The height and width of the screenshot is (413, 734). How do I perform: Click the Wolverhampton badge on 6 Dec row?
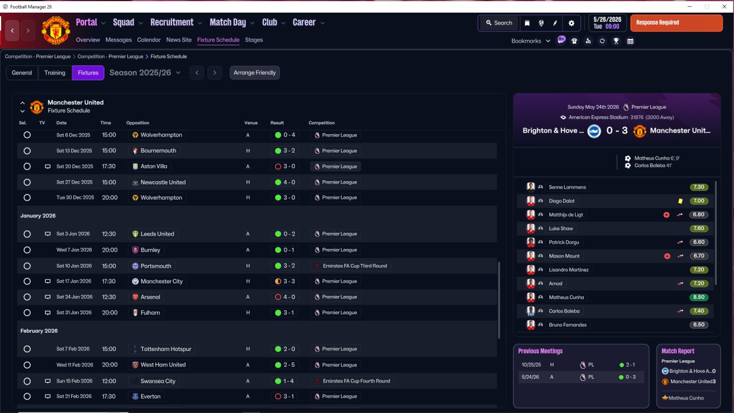click(135, 135)
